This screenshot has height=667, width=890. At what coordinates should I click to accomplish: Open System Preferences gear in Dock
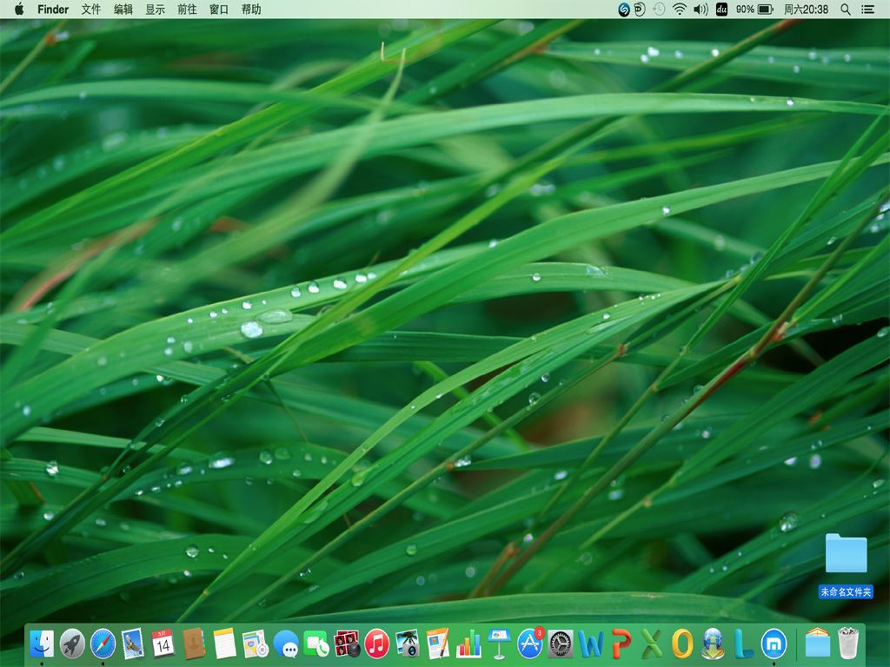tap(561, 644)
